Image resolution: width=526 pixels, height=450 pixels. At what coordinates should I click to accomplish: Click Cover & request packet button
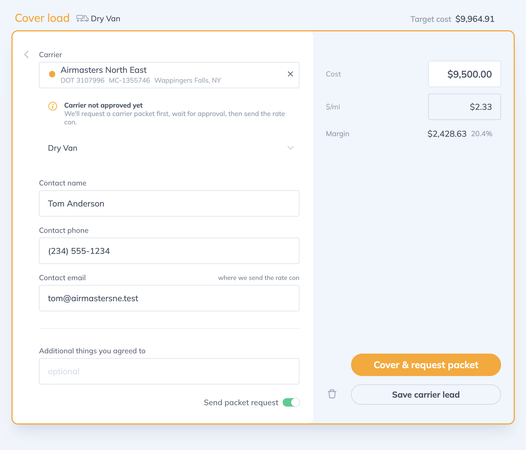(x=426, y=365)
